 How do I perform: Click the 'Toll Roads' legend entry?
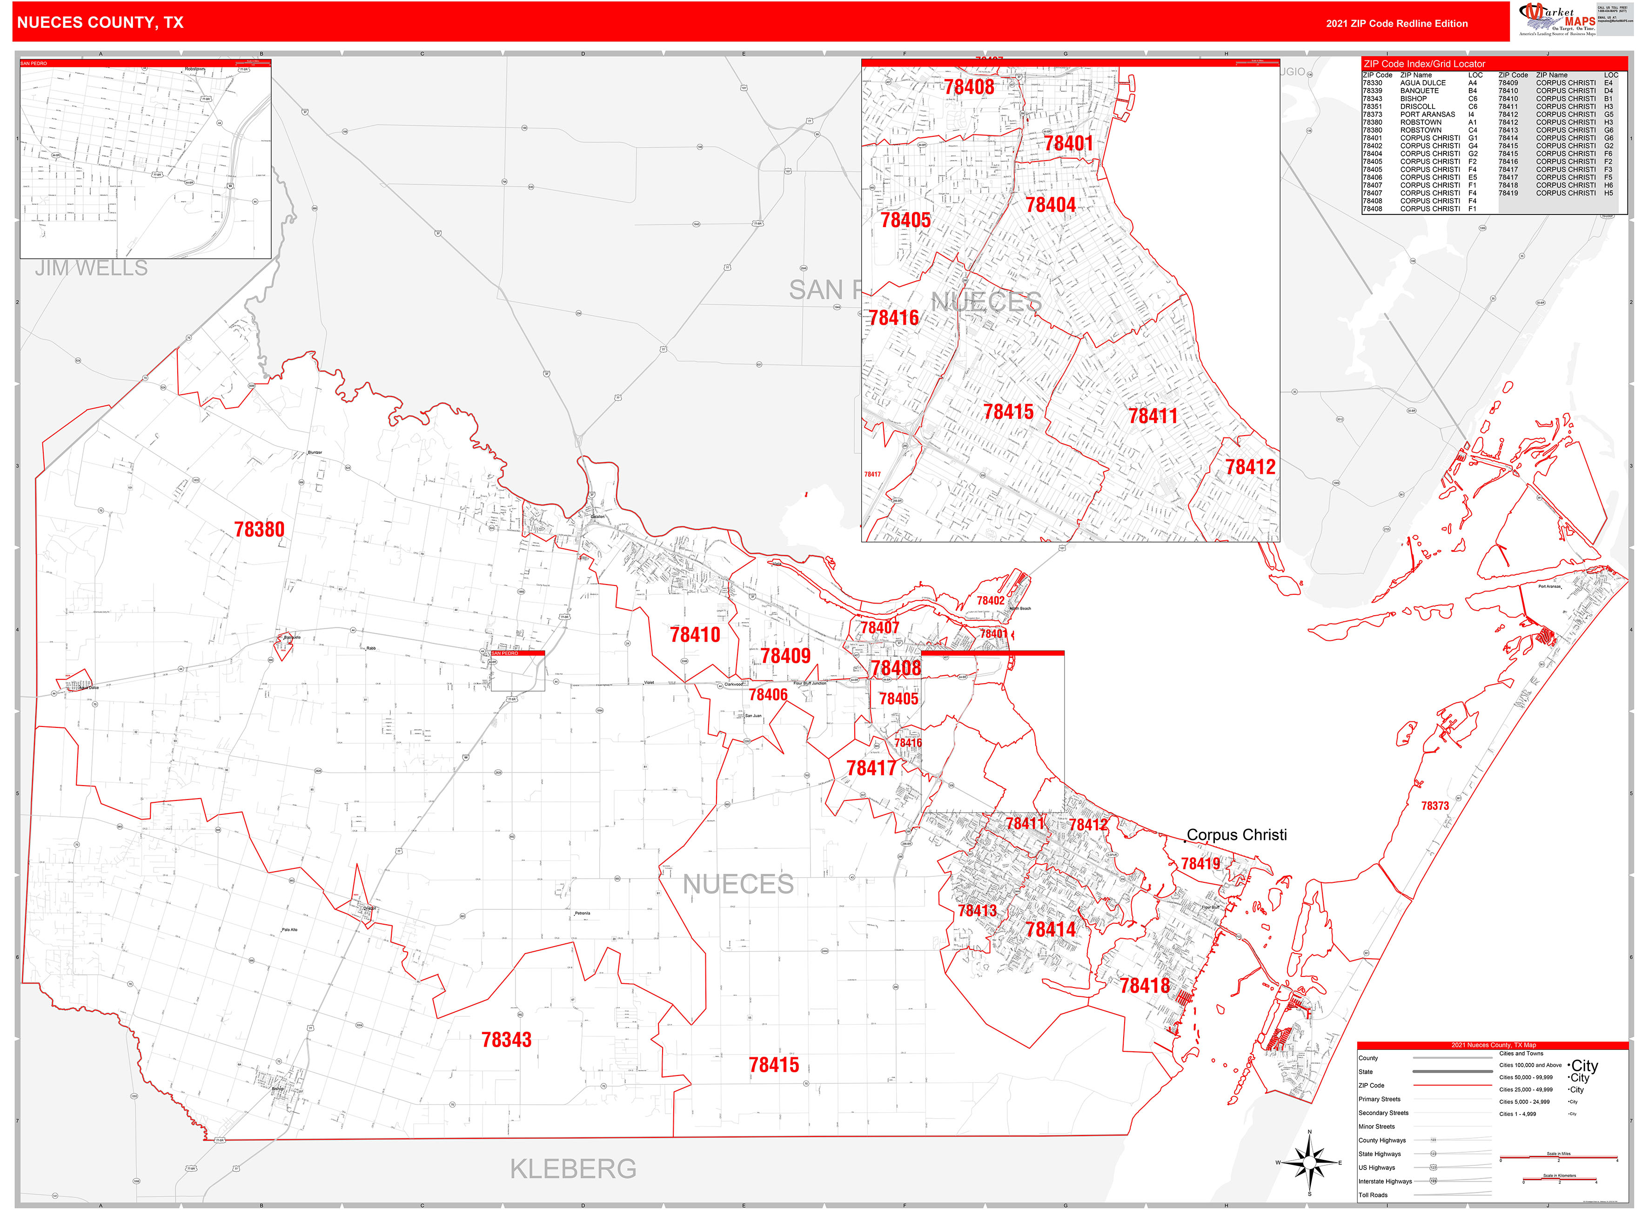pyautogui.click(x=1373, y=1196)
